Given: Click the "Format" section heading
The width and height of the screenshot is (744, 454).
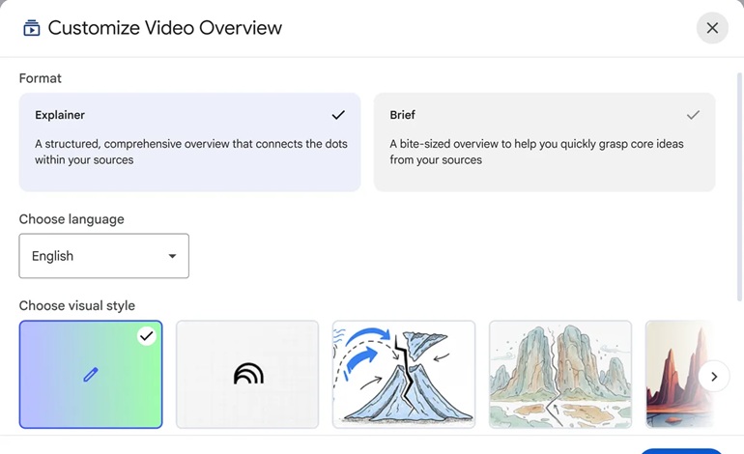Looking at the screenshot, I should [x=41, y=78].
